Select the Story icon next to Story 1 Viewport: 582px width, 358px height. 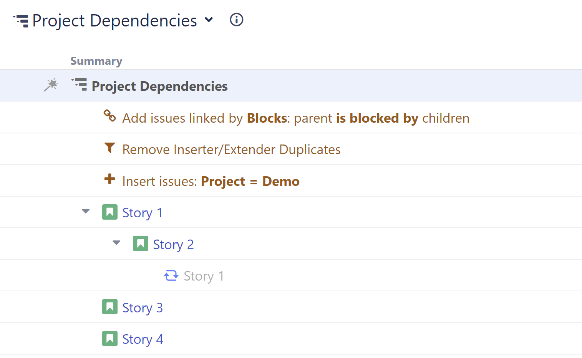click(110, 212)
